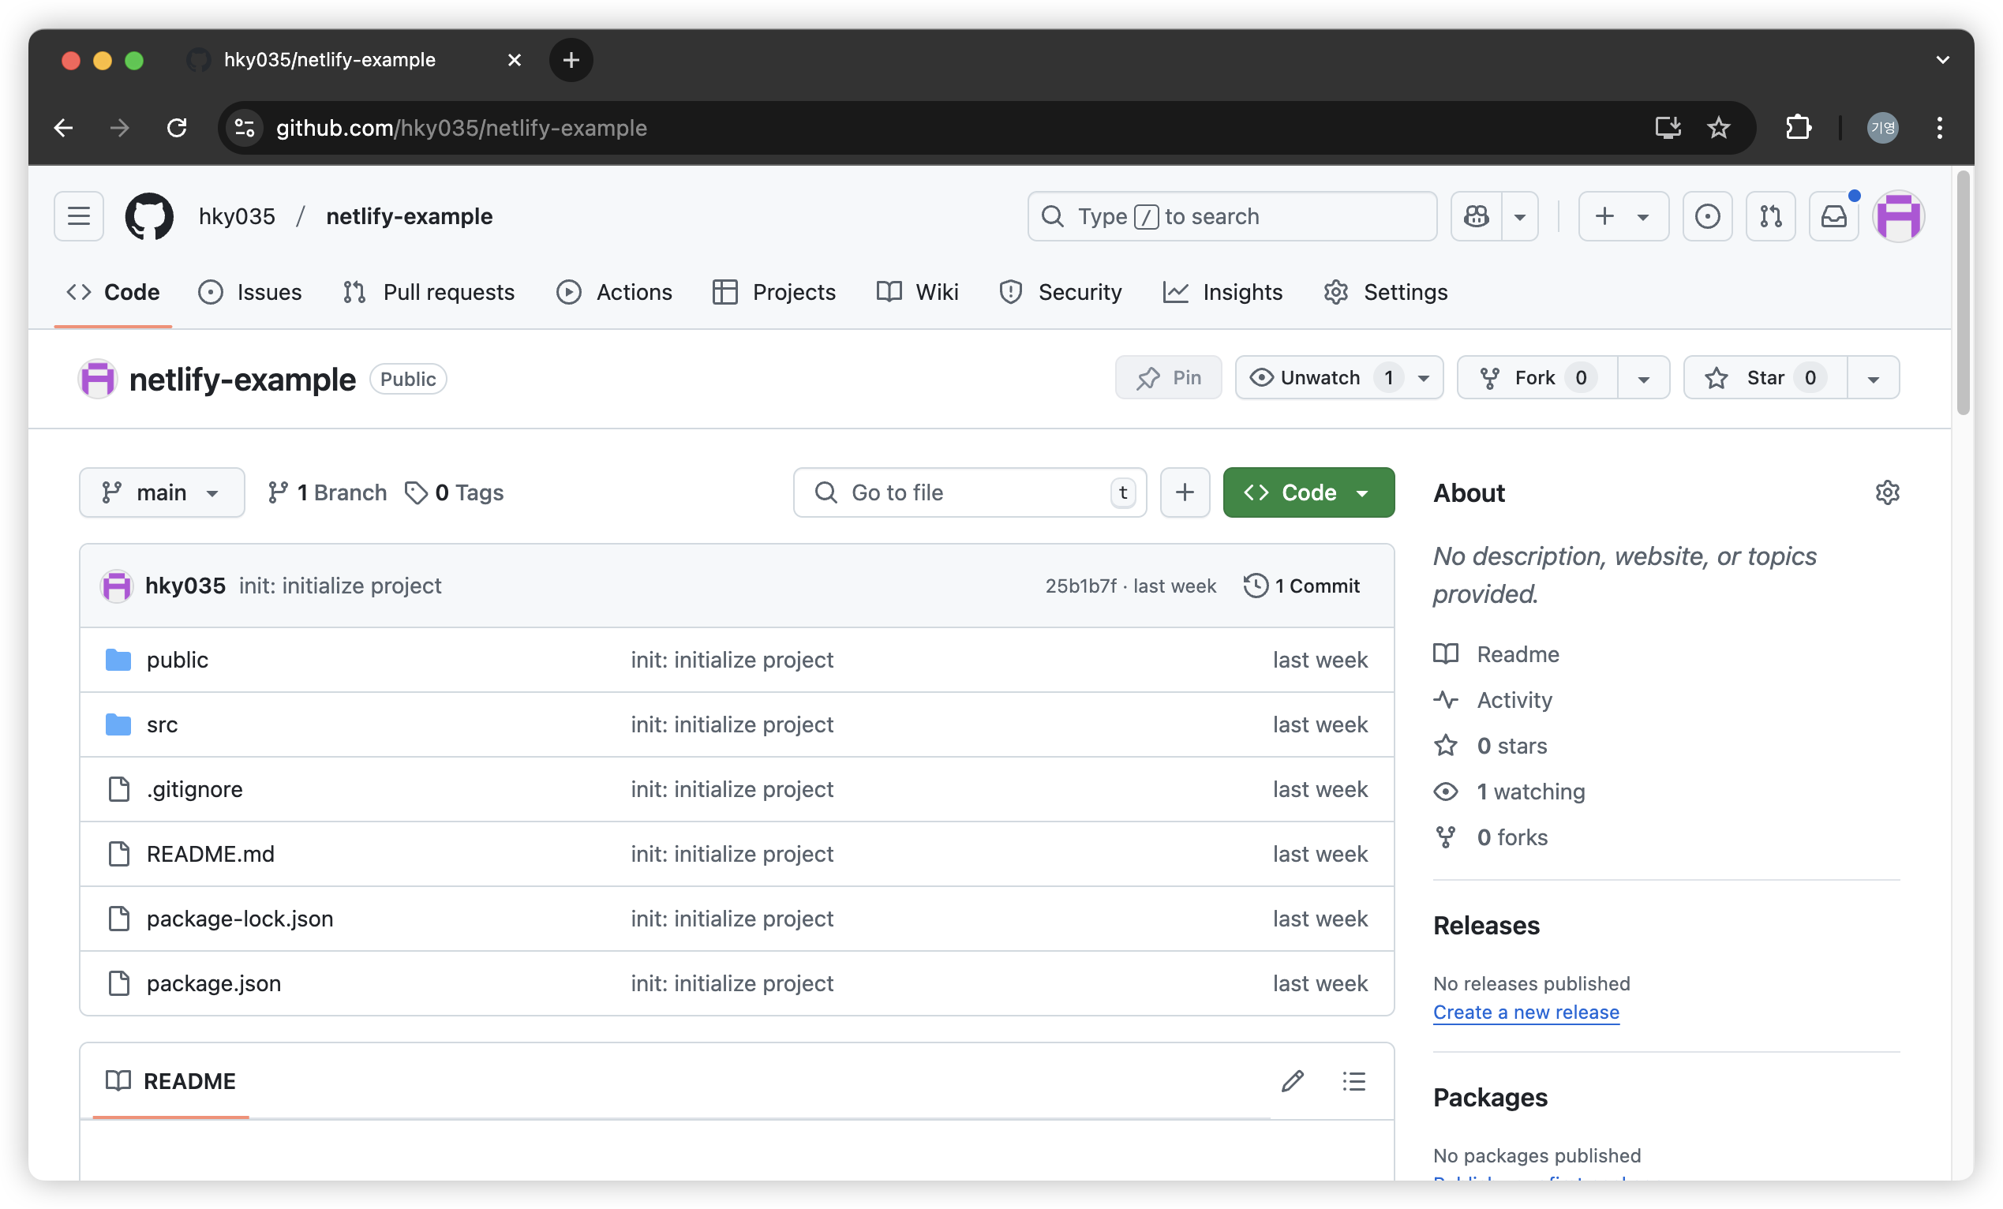Click the netlify-example breadcrumb in header
This screenshot has height=1209, width=2003.
pos(410,216)
